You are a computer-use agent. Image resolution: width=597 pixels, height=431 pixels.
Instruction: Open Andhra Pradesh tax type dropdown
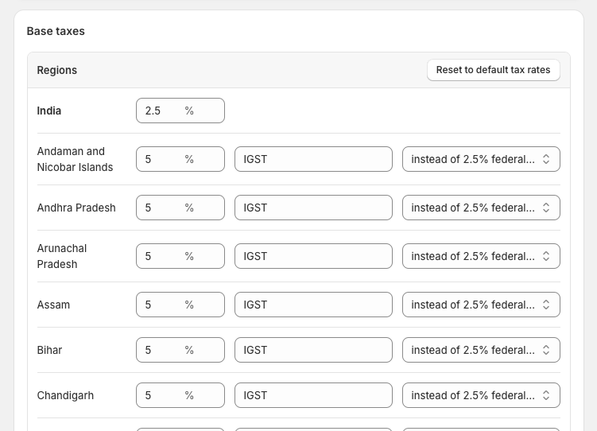[x=480, y=208]
